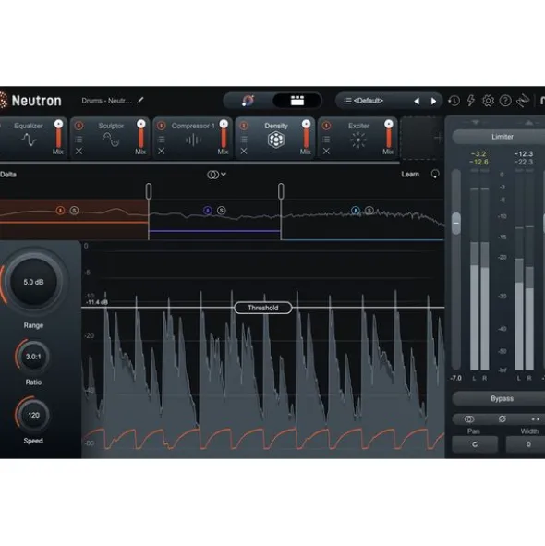Bypass the low band
Screen dimensions: 545x546
[60, 211]
